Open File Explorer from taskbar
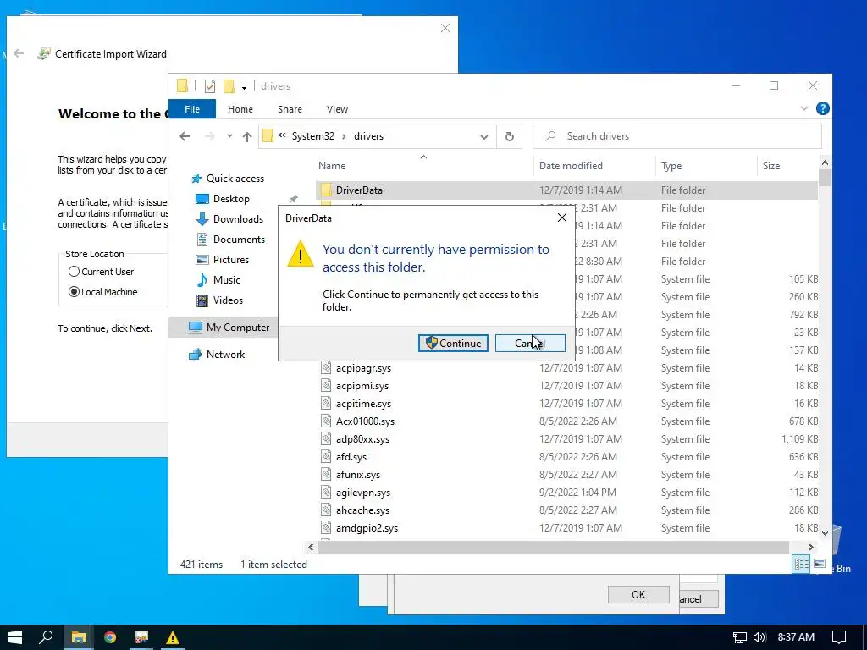The width and height of the screenshot is (867, 650). click(x=78, y=637)
